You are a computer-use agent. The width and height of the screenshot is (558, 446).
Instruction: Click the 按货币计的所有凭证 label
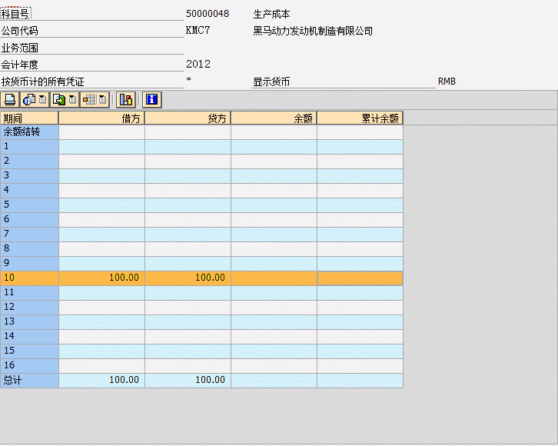coord(43,82)
